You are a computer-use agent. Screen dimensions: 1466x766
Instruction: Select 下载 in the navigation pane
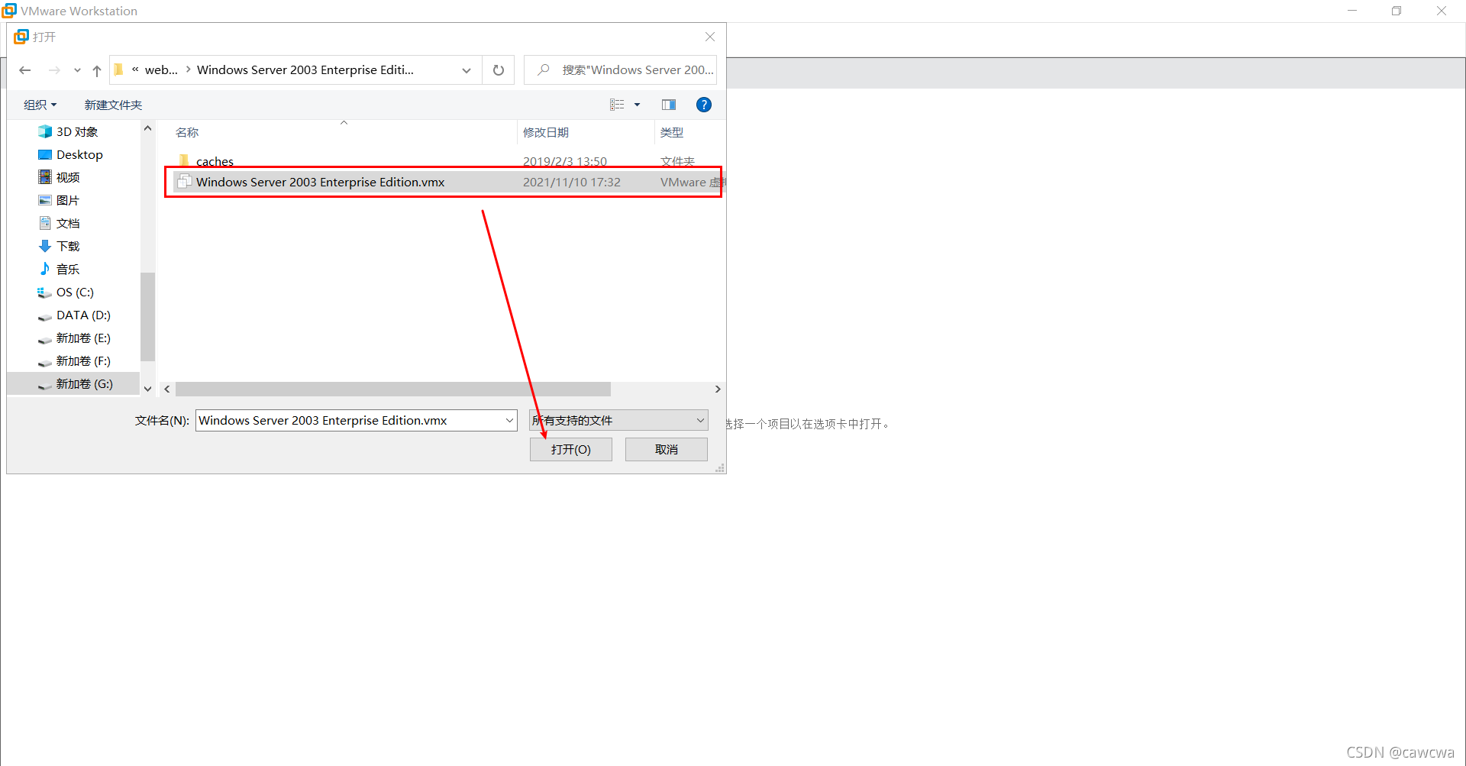click(x=73, y=246)
